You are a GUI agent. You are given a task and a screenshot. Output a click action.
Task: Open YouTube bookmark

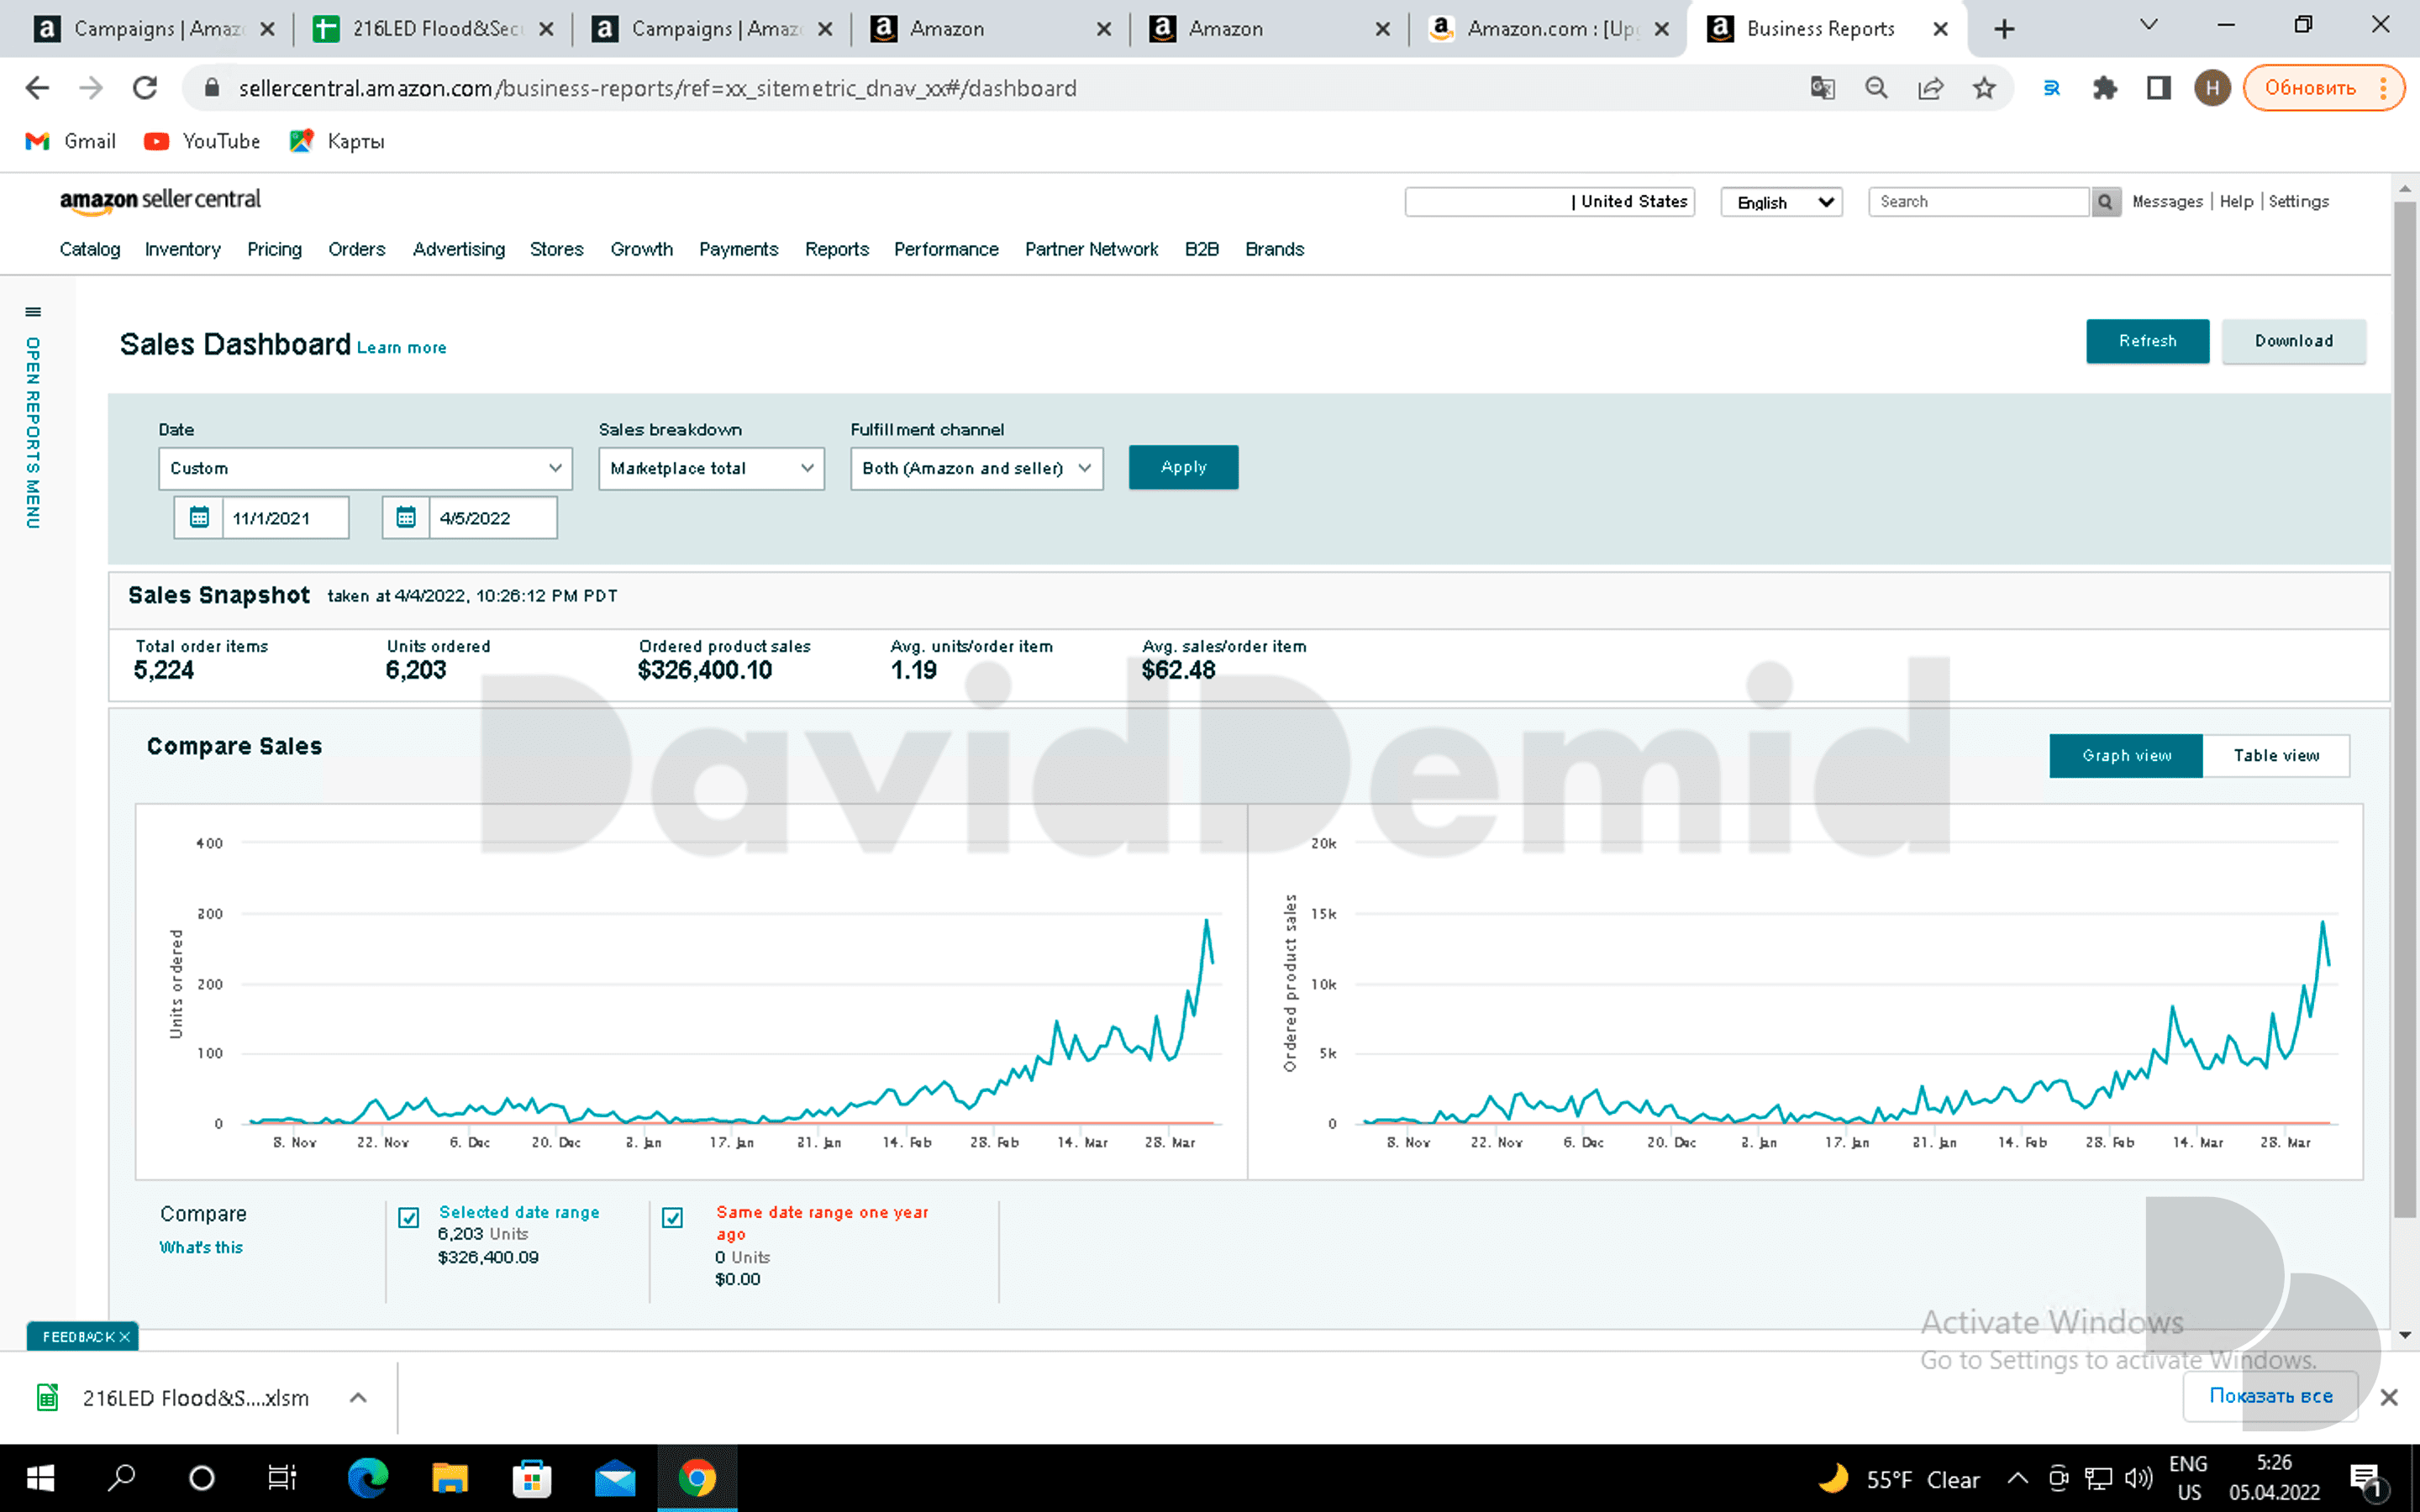[x=201, y=141]
